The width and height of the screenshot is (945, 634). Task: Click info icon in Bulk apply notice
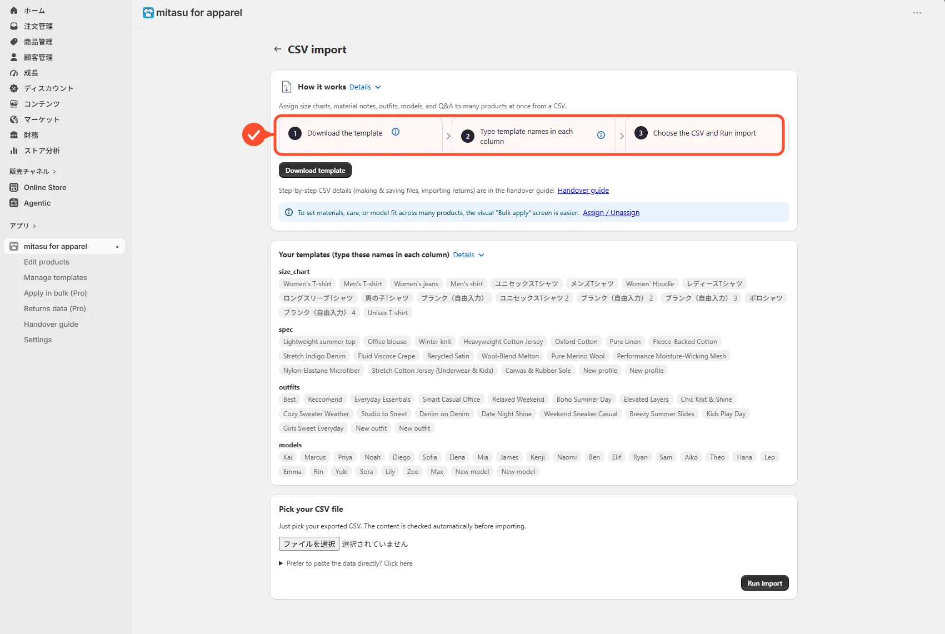(x=289, y=212)
